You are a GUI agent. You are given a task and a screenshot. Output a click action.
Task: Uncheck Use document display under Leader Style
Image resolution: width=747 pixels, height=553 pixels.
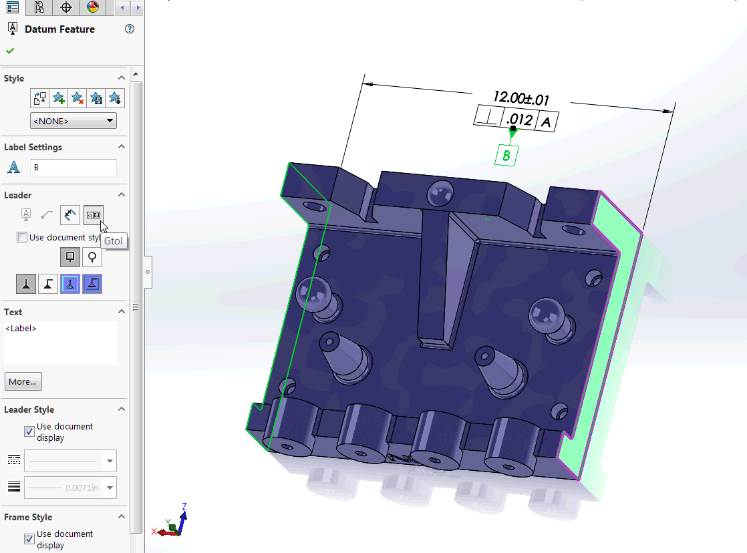29,431
